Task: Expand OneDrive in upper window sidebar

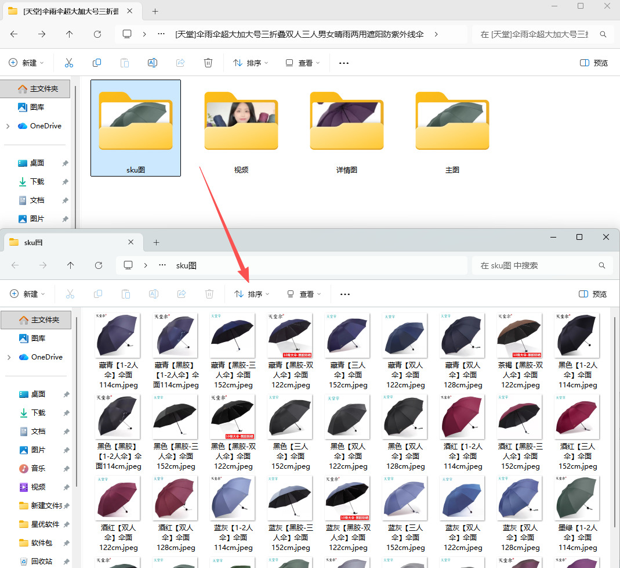Action: pyautogui.click(x=8, y=126)
